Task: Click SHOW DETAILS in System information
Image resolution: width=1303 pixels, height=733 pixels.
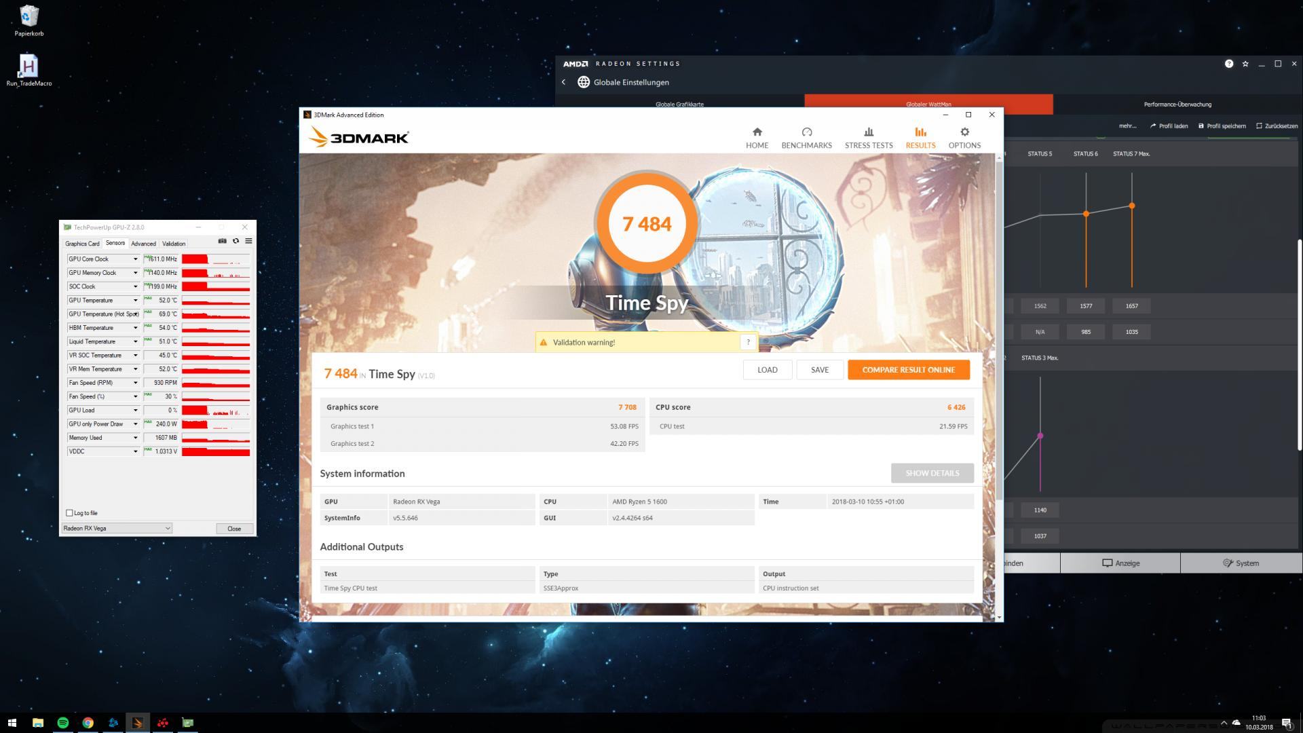Action: coord(932,473)
